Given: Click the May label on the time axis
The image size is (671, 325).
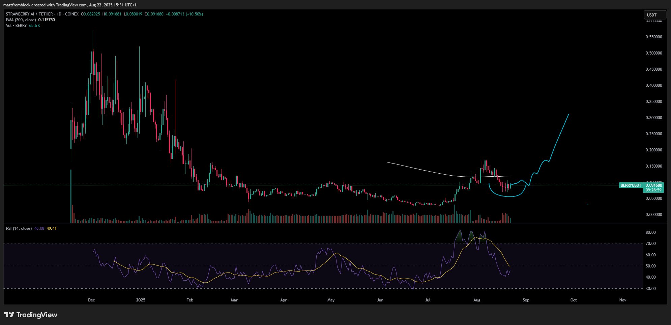Looking at the screenshot, I should pyautogui.click(x=331, y=300).
